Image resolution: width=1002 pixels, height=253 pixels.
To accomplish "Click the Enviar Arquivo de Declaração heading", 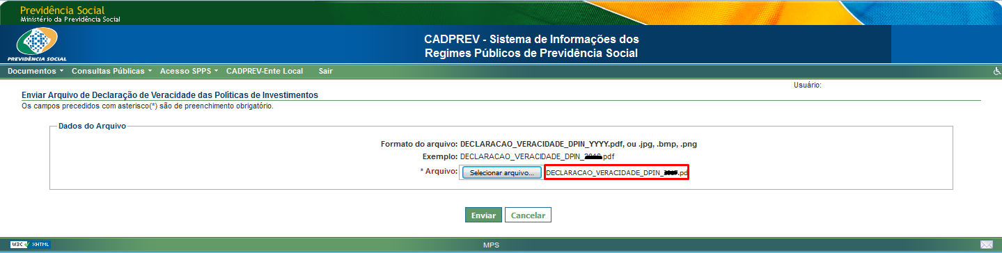I will coord(169,95).
